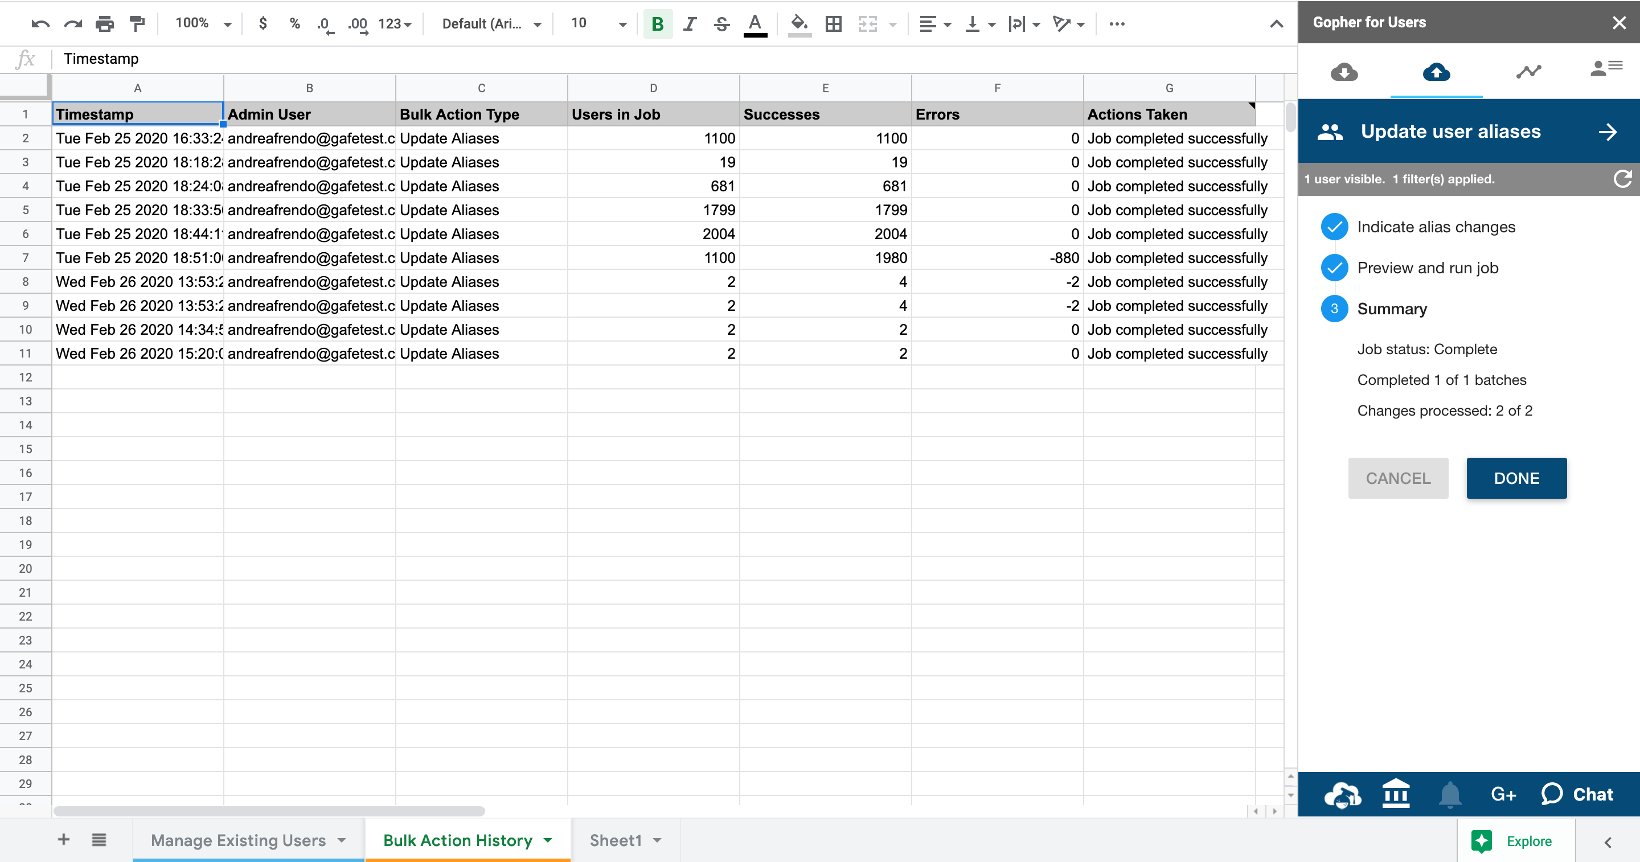Switch to Sheet1 tab

615,840
